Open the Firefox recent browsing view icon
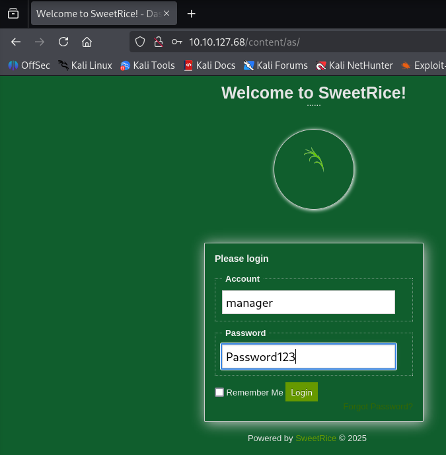This screenshot has height=455, width=446. tap(13, 14)
